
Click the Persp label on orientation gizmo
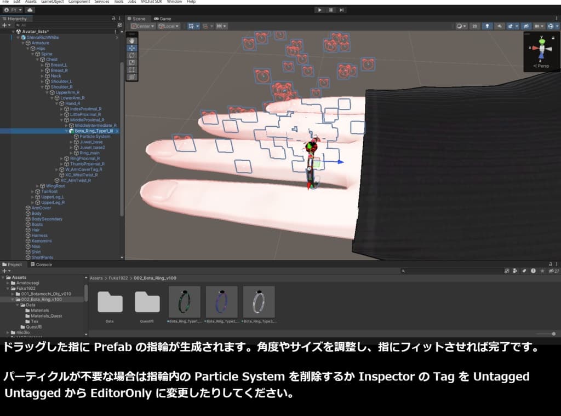click(543, 66)
